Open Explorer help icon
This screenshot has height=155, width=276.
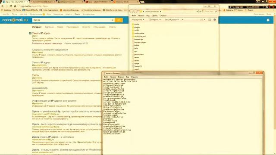[215, 20]
